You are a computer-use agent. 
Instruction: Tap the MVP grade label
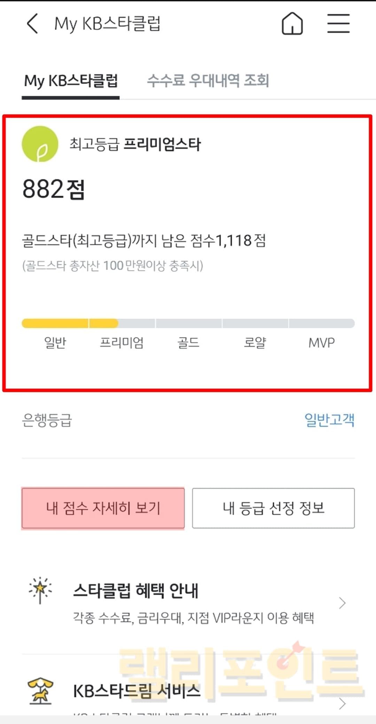coord(321,343)
